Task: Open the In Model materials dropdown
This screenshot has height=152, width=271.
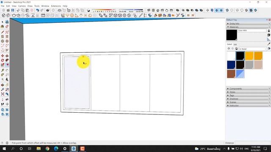Action: [253, 49]
